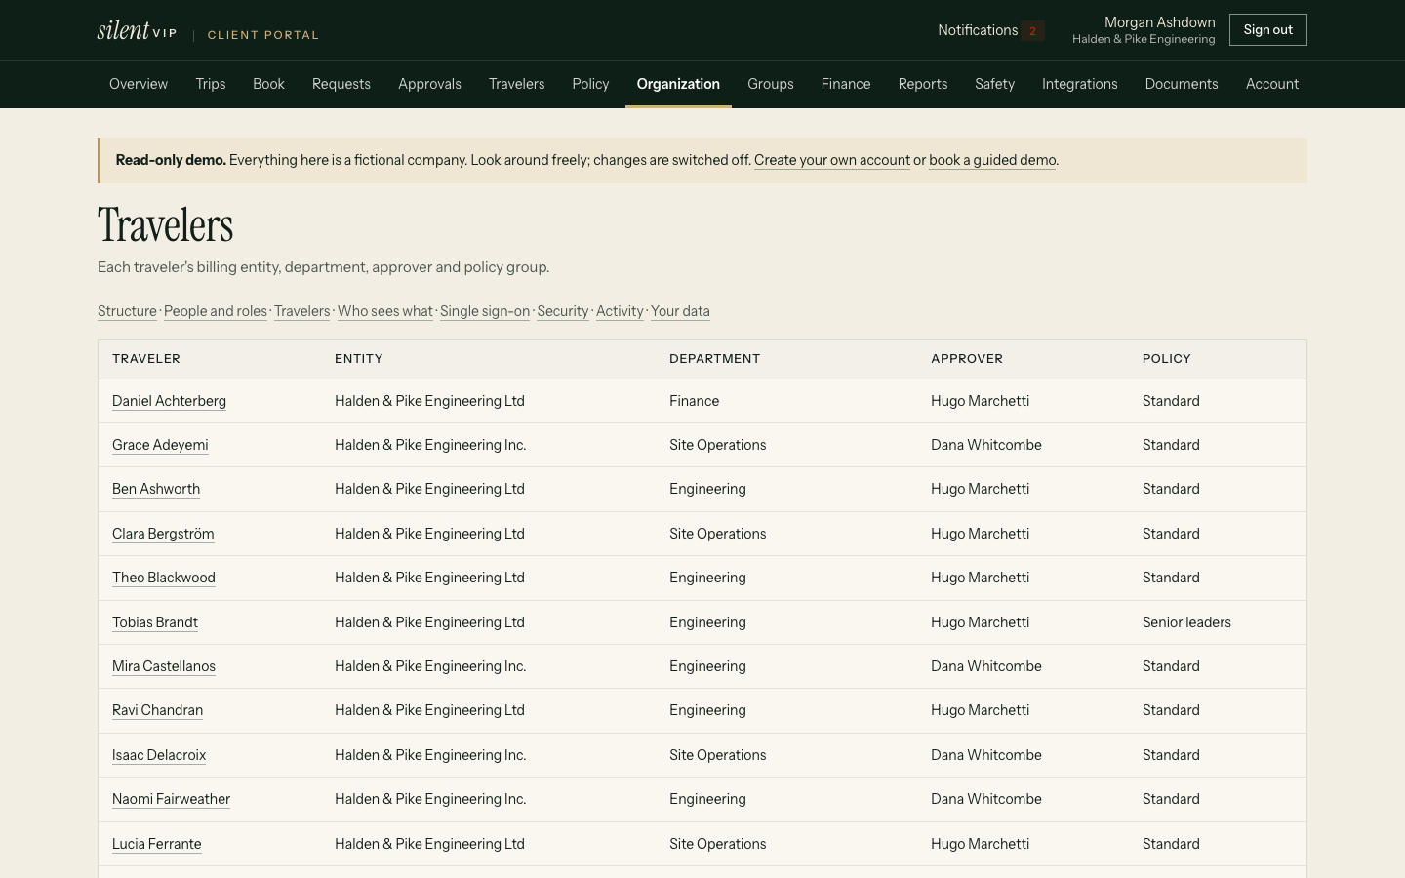
Task: Open the Structure sub-link
Action: click(127, 311)
